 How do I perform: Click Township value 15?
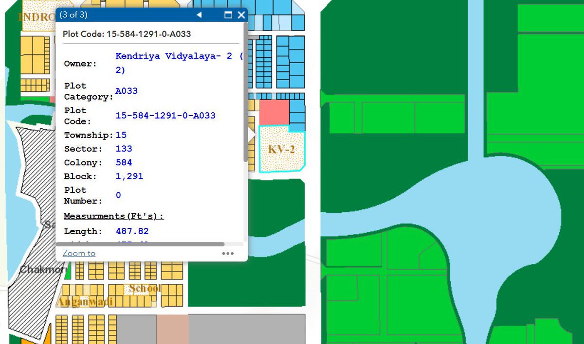121,135
